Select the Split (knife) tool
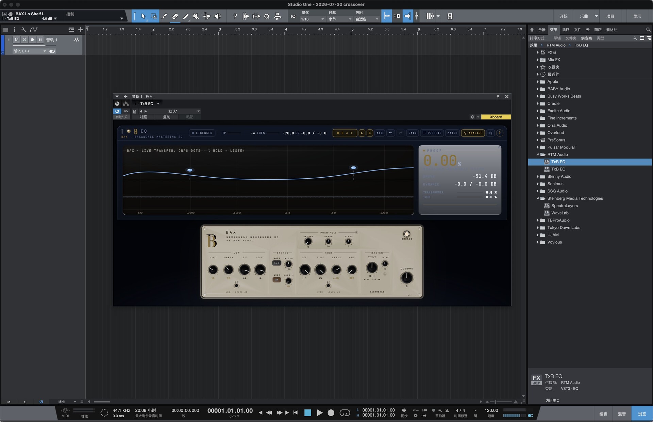 pos(165,16)
